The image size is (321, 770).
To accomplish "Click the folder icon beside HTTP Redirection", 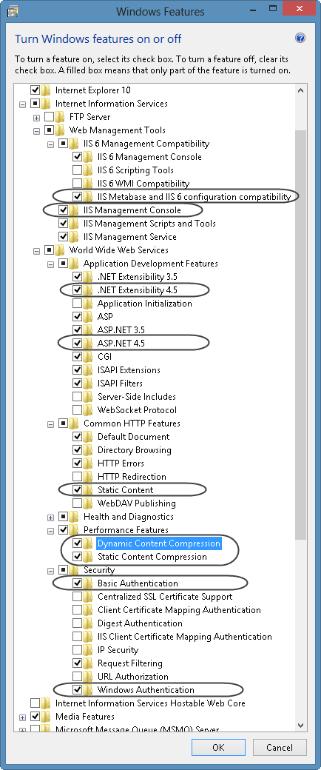I will pos(88,476).
